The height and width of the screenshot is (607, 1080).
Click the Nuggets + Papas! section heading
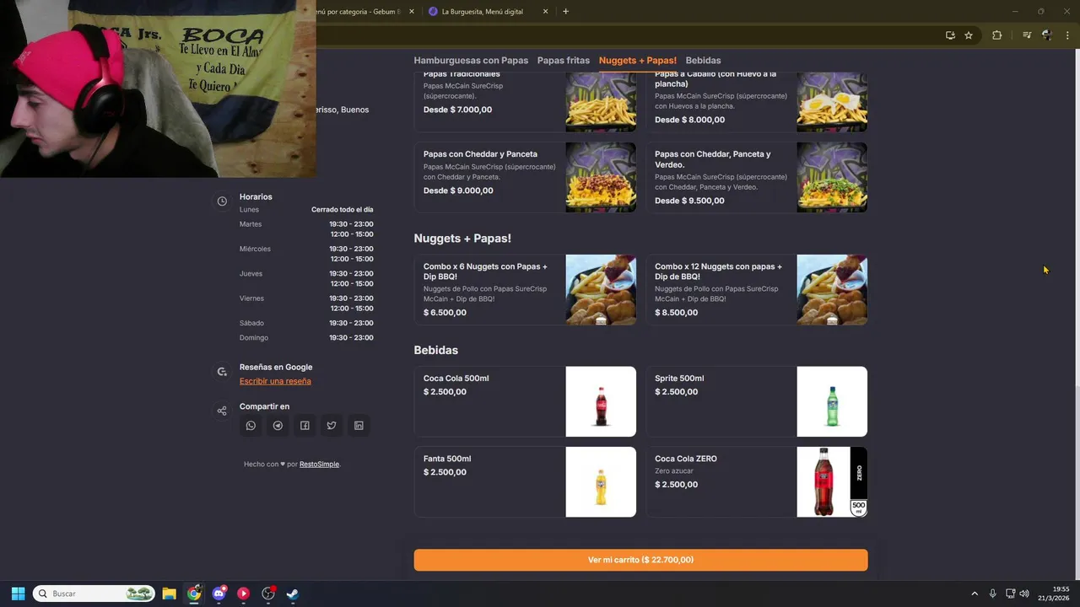click(x=462, y=239)
